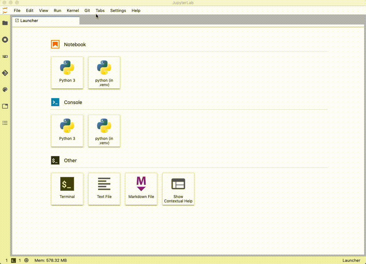Open Show Contextual Help
Screen dimensions: 366x264
[178, 189]
